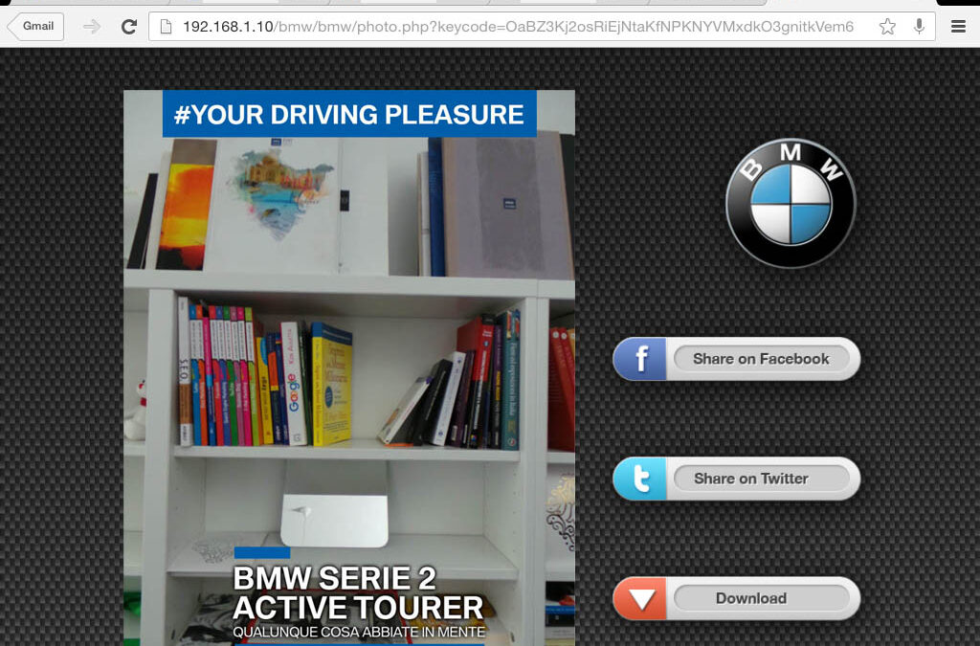
Task: Click the BMW SERIE 2 ACTIVE TOURER text
Action: tap(358, 593)
